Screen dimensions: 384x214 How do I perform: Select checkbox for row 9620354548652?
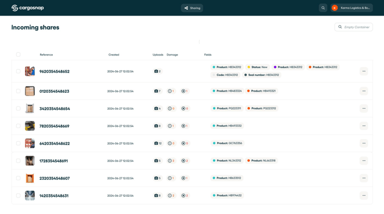[18, 71]
